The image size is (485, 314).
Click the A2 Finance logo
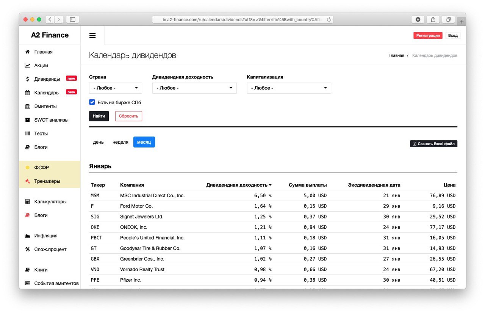[x=50, y=35]
